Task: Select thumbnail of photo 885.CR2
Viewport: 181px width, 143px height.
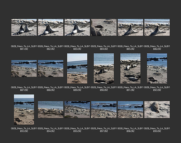Action: tap(131, 27)
